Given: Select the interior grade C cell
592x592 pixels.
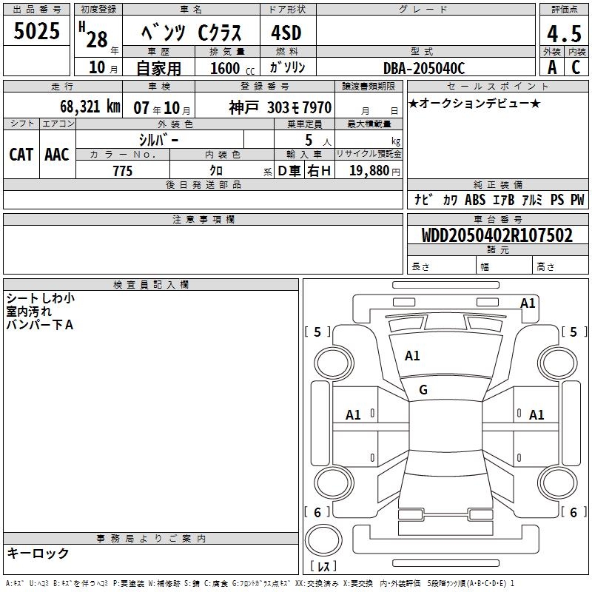Looking at the screenshot, I should pos(576,67).
